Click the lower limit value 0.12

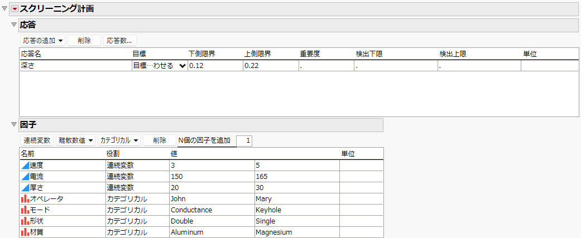[x=215, y=66]
